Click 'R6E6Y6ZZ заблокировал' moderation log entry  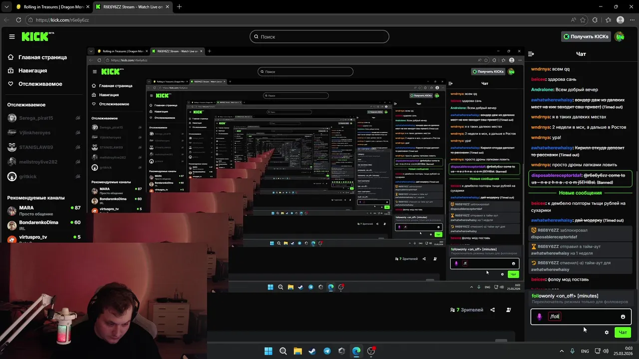pos(579,233)
